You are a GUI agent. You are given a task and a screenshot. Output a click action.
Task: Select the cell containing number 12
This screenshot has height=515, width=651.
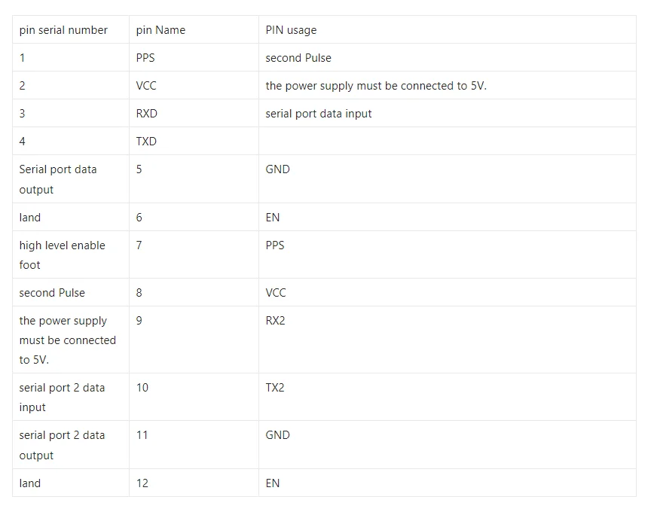[x=194, y=483]
